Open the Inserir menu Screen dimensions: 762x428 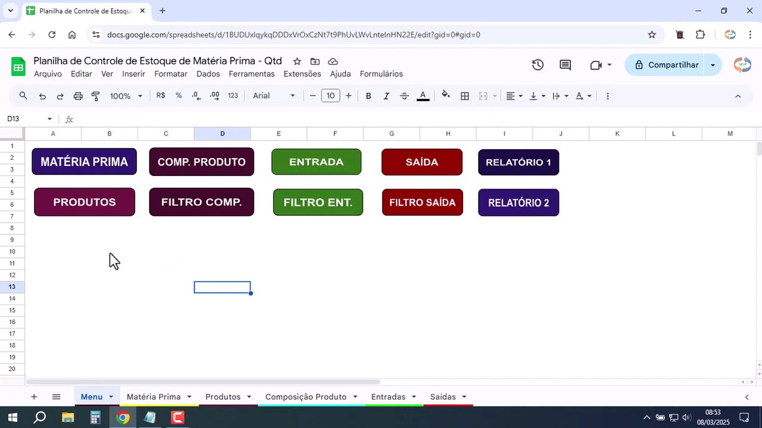click(133, 74)
